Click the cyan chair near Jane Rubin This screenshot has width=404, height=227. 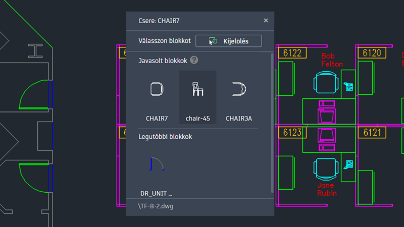pyautogui.click(x=325, y=168)
